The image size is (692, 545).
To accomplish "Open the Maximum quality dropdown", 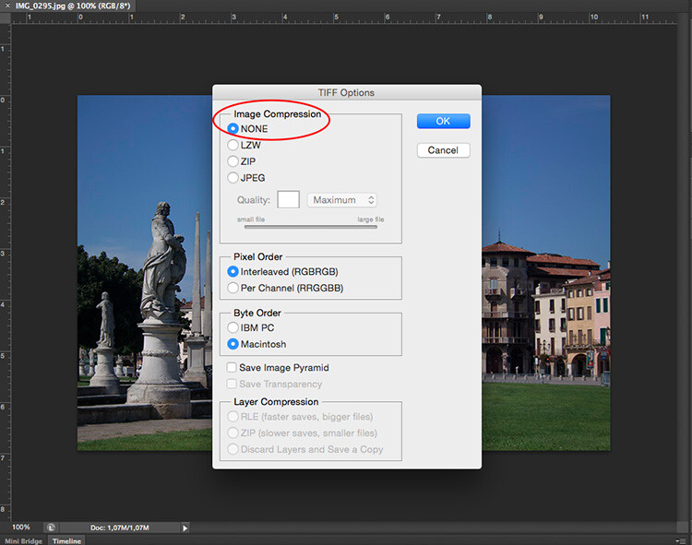I will pos(342,200).
